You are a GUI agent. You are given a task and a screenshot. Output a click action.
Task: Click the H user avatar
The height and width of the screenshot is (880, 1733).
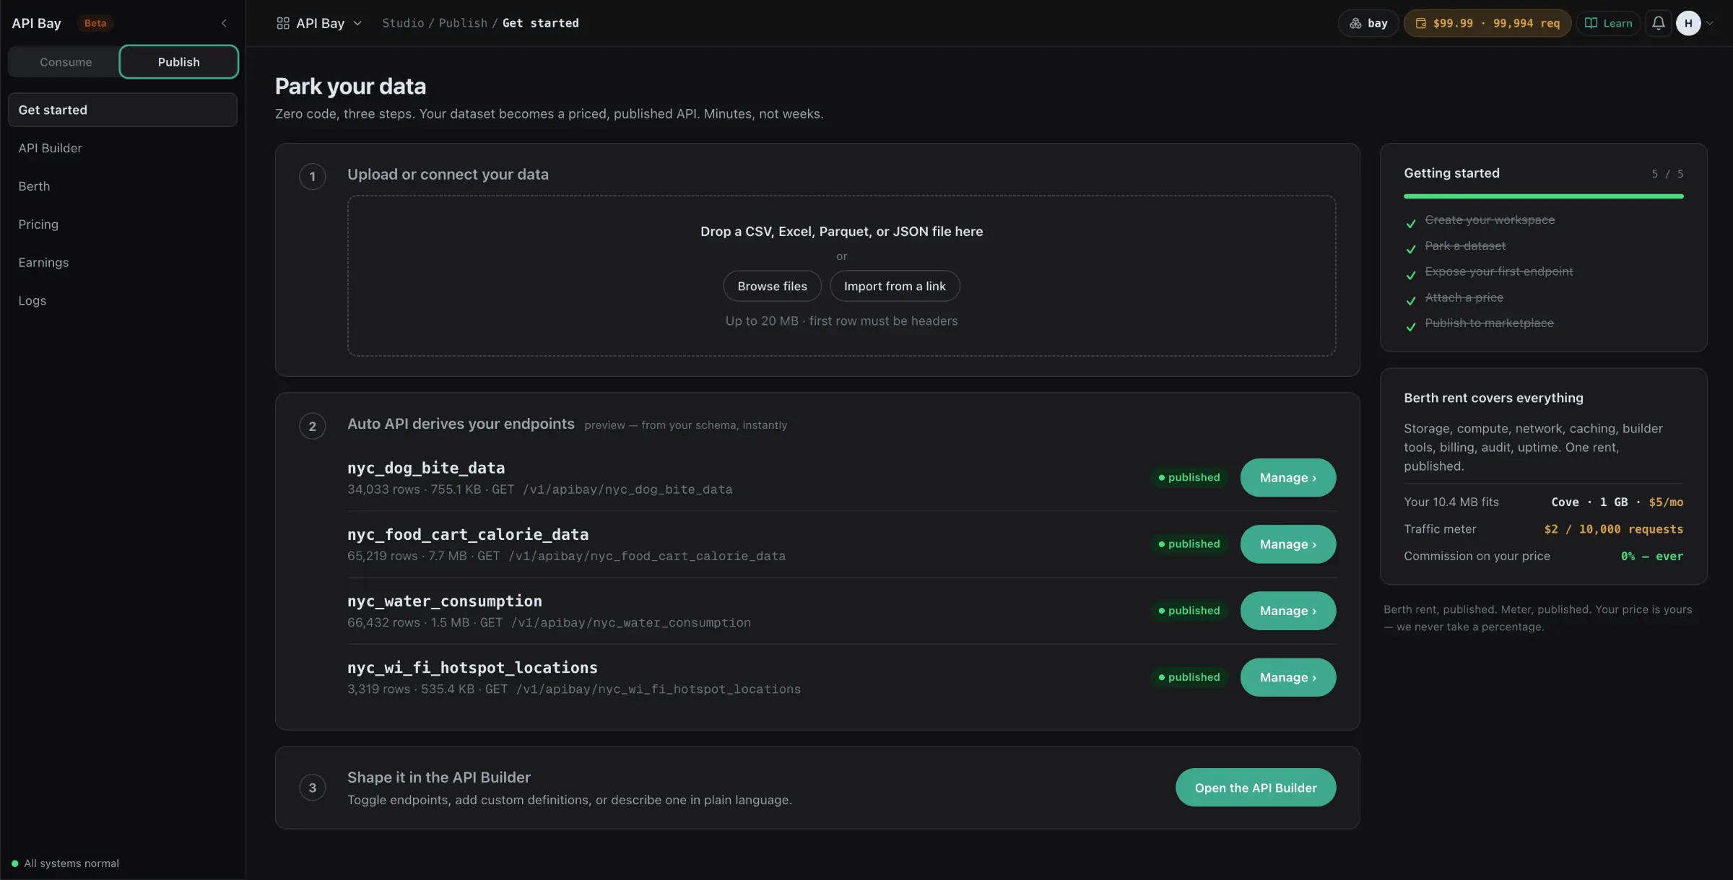coord(1688,23)
